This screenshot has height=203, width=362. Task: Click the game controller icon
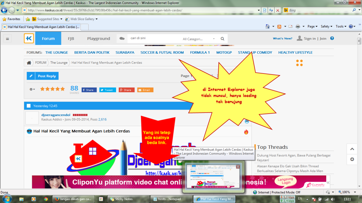[x=122, y=39]
